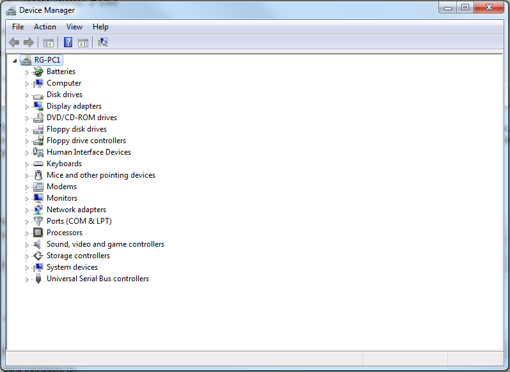Select the Network adapters text label
This screenshot has width=510, height=372.
[76, 210]
